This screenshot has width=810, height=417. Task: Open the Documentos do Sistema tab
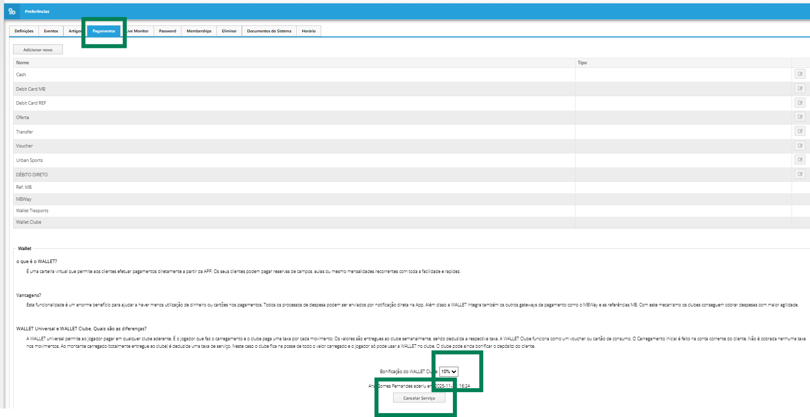point(269,31)
